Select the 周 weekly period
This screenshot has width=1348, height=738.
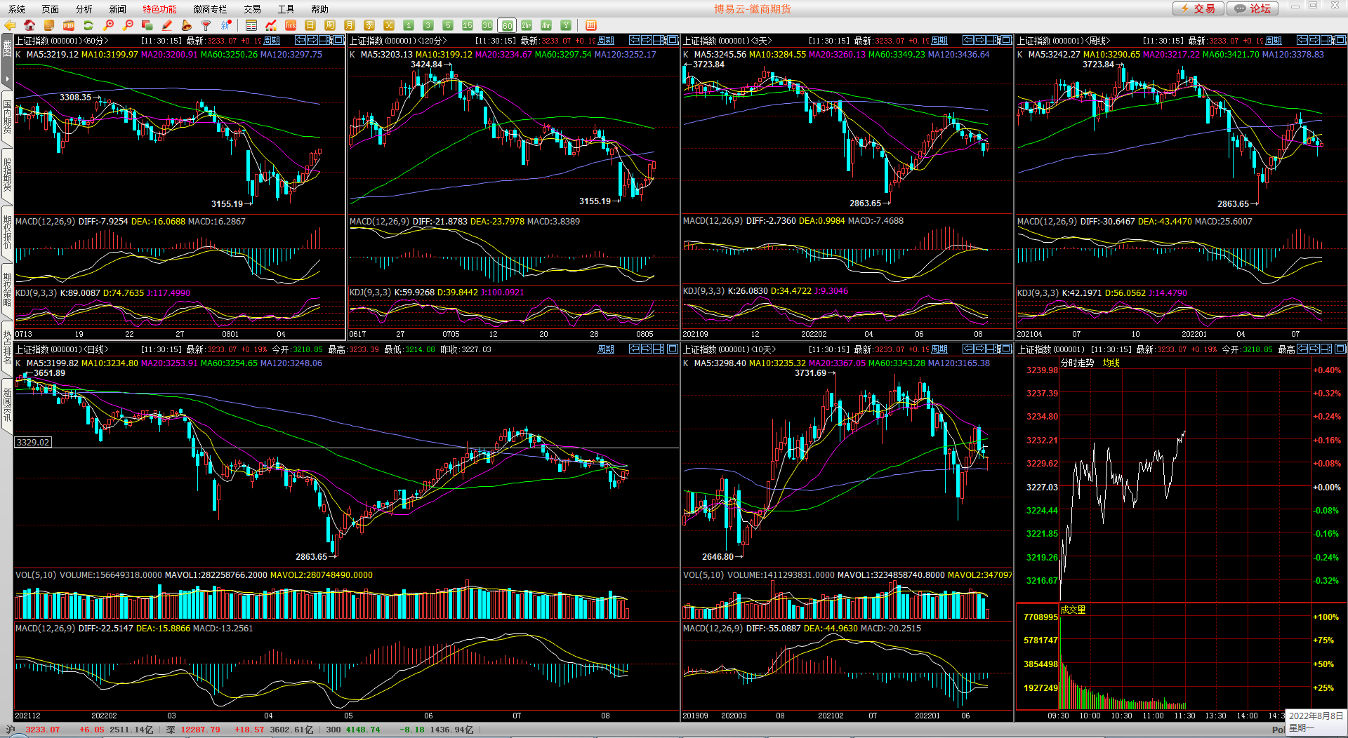[330, 25]
